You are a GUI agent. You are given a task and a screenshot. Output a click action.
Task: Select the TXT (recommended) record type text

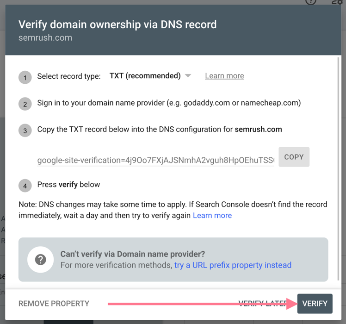(145, 76)
